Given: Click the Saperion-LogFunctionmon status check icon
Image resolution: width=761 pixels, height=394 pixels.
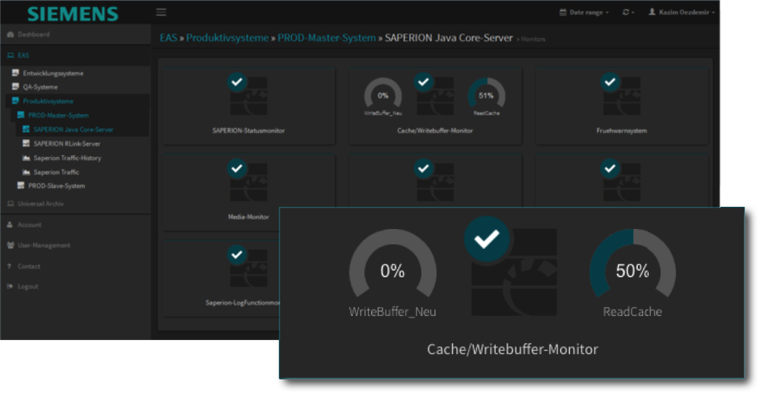Looking at the screenshot, I should click(237, 254).
